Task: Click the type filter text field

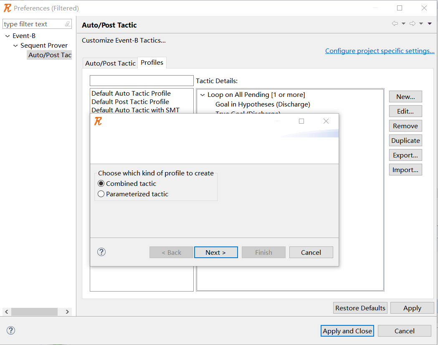Action: pos(34,24)
